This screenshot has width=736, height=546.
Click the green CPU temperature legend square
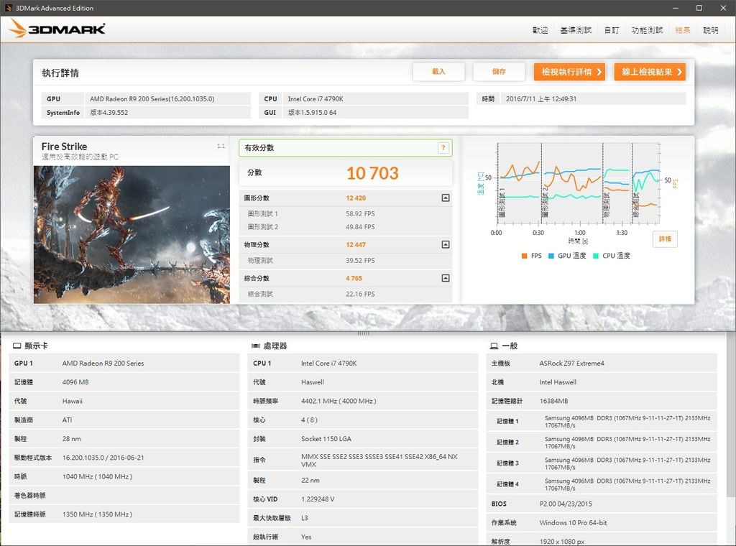click(596, 256)
